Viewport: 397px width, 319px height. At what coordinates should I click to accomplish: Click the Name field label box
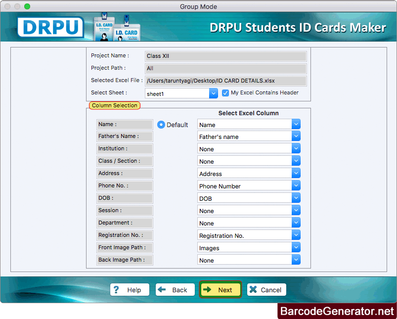pos(125,125)
